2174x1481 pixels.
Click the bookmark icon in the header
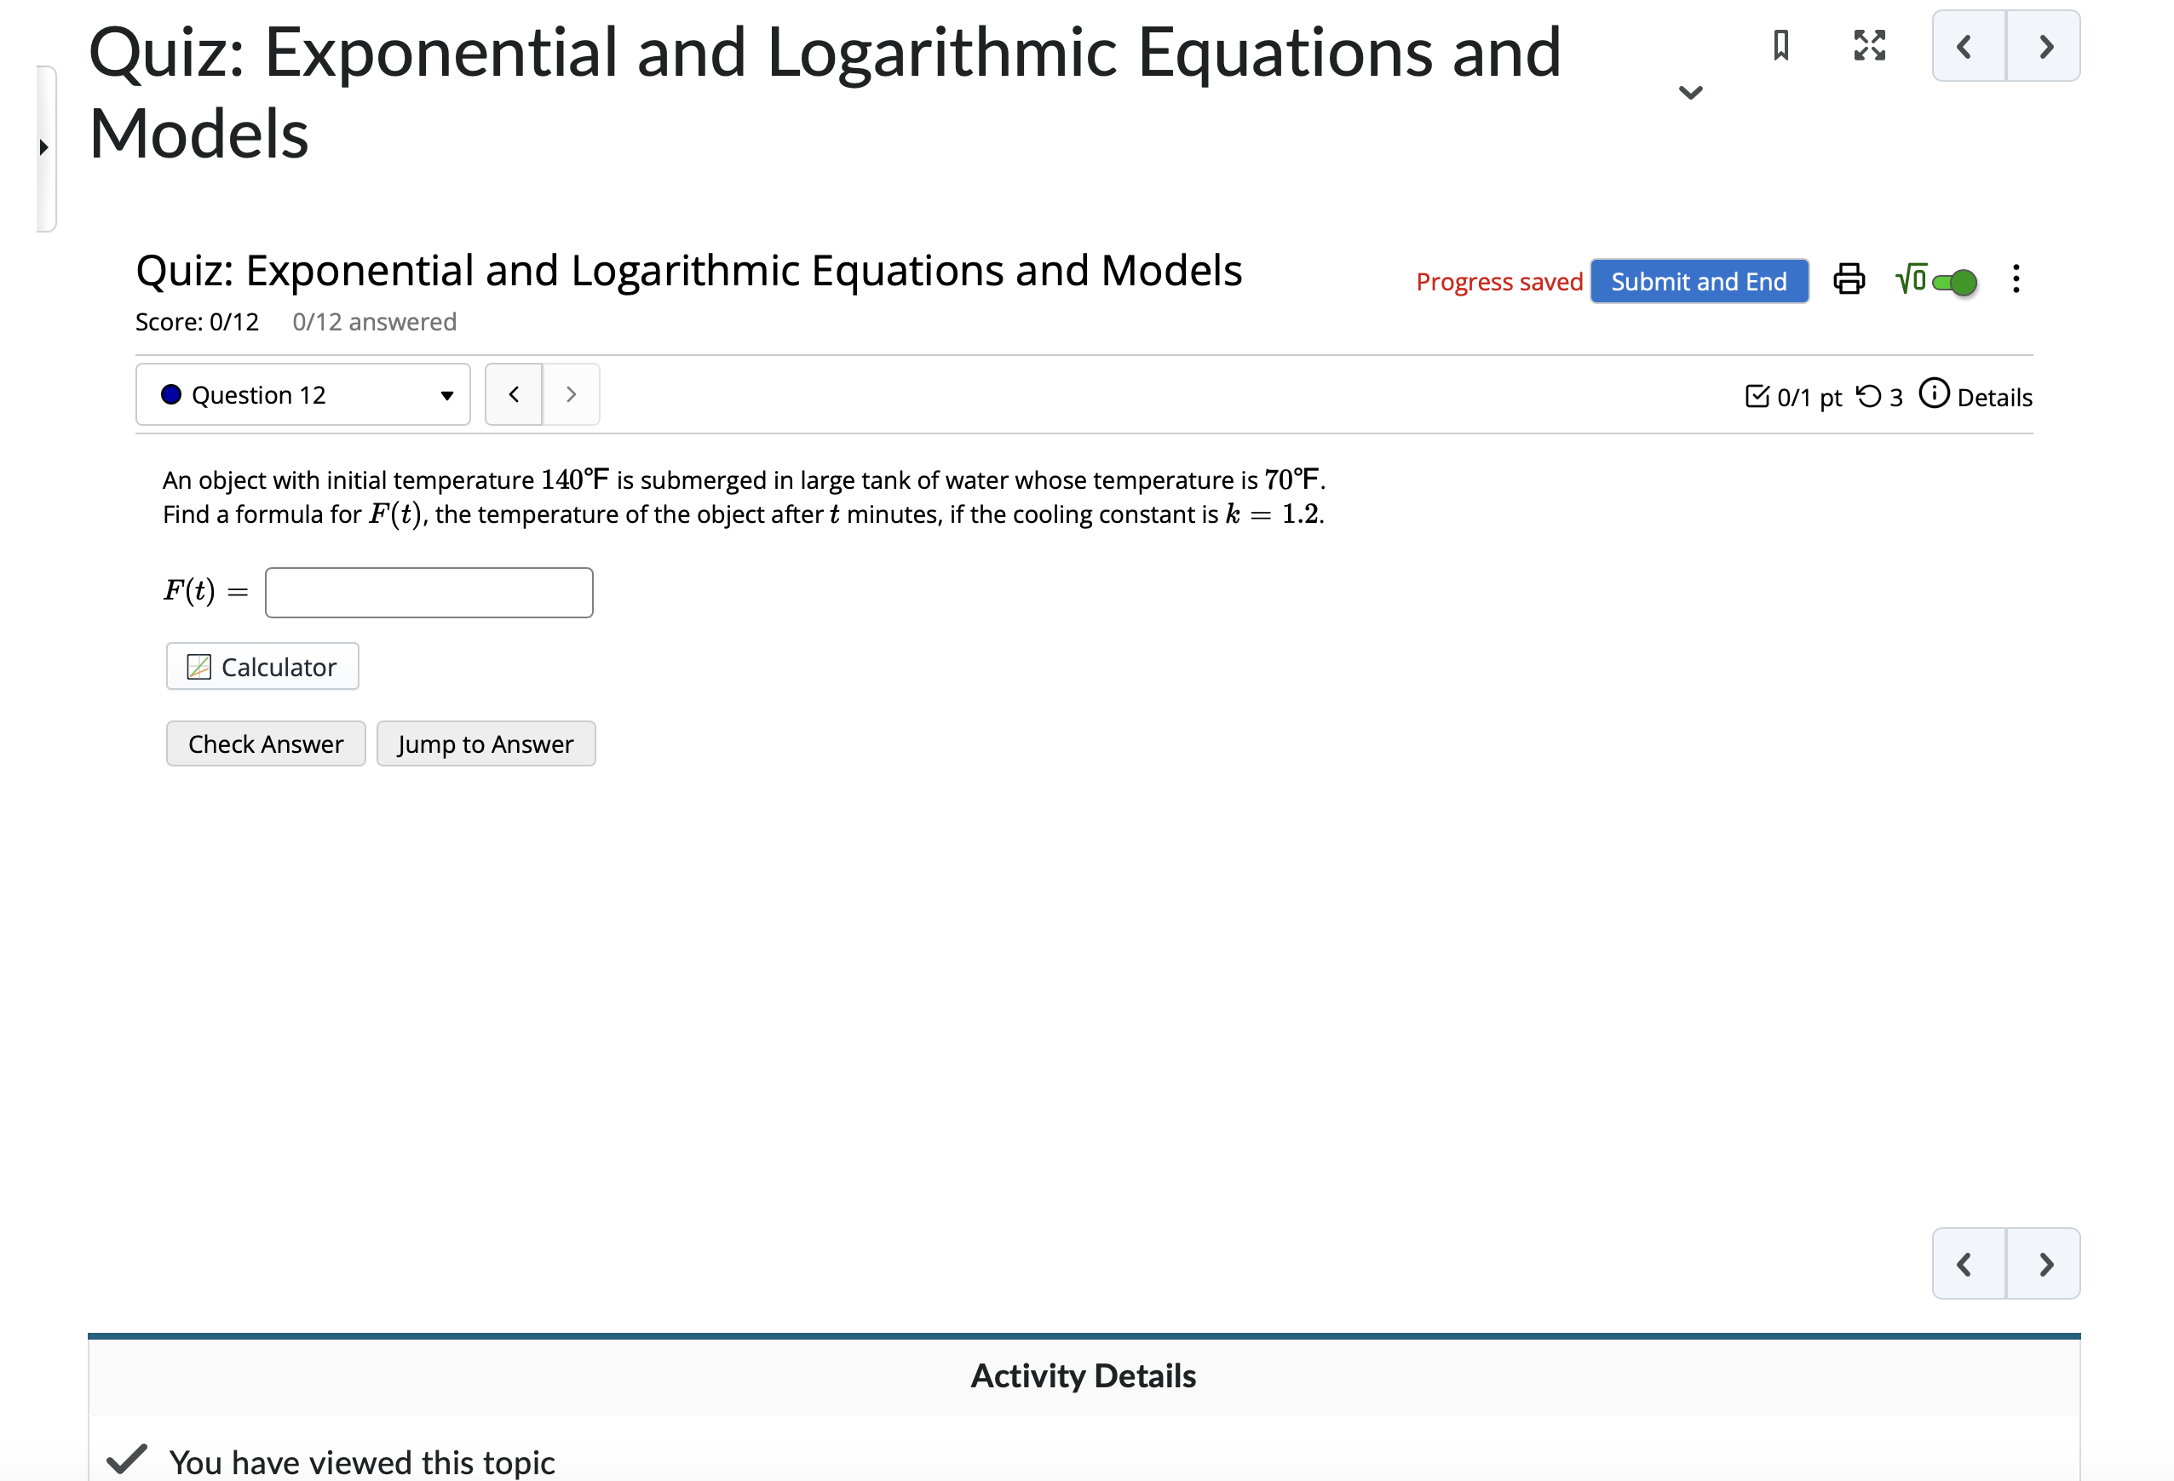(x=1780, y=45)
